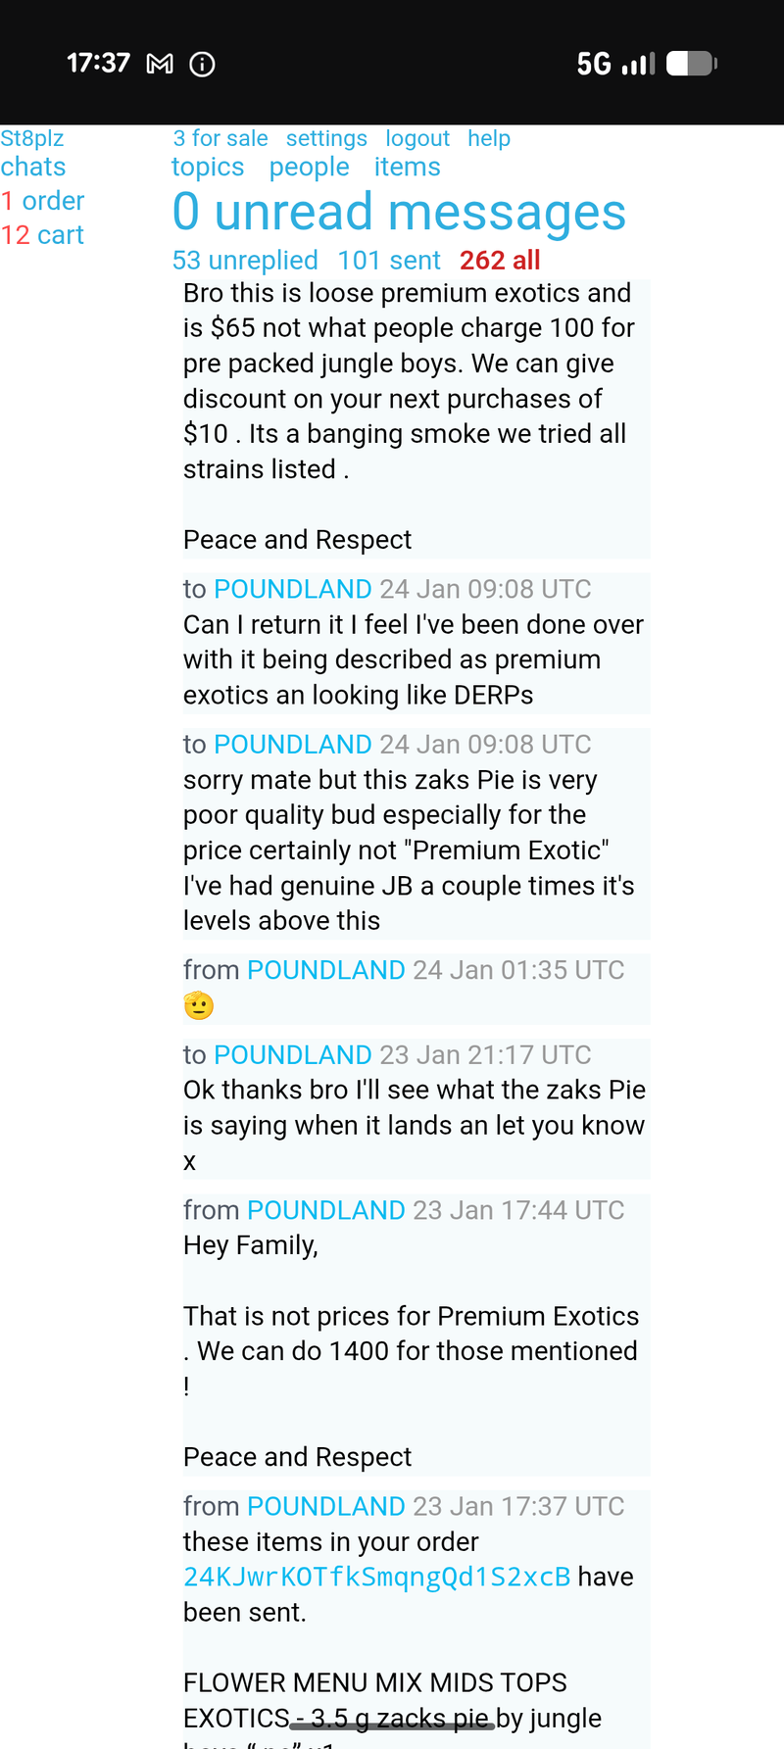Open the 12 cart link
This screenshot has width=784, height=1749.
pos(43,235)
